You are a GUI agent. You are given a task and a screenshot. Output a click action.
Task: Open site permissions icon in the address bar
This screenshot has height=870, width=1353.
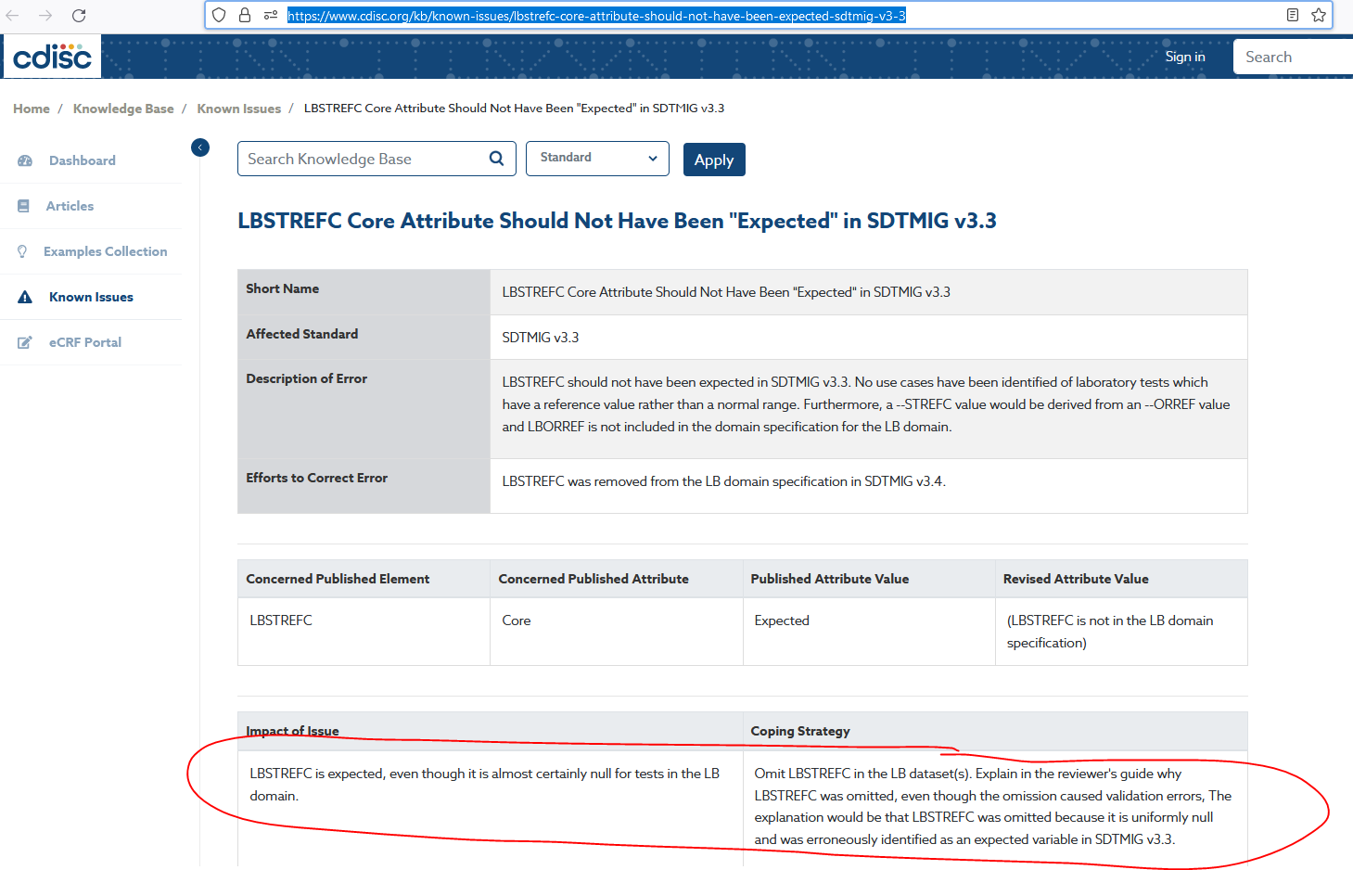271,15
